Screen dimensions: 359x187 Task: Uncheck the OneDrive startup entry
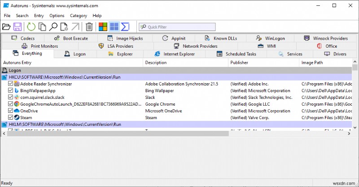point(10,111)
